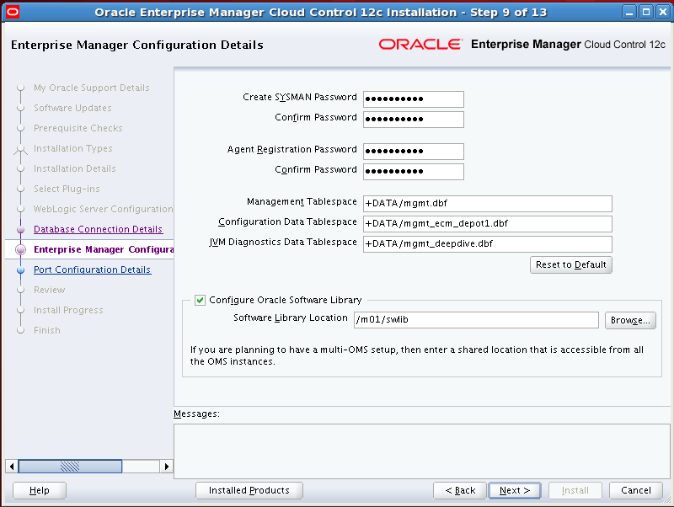The height and width of the screenshot is (507, 674).
Task: Click the Database Connection Details step bullet
Action: pos(20,229)
